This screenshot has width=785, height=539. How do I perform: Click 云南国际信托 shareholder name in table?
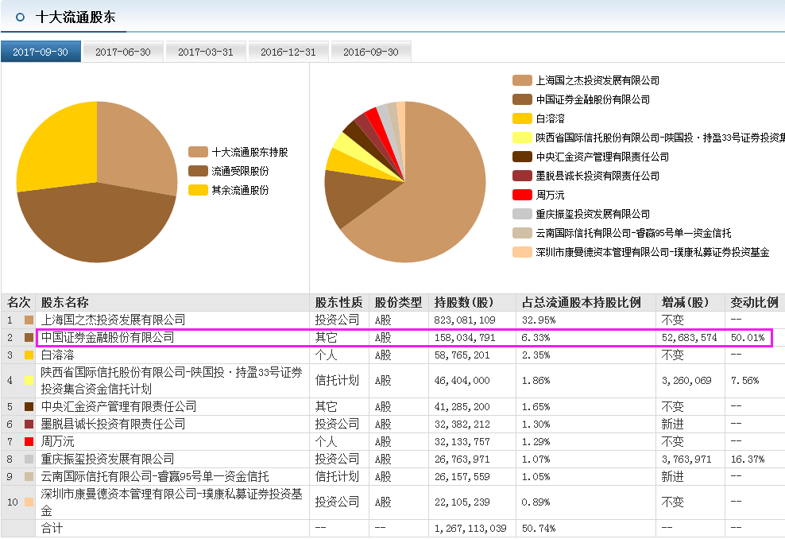tap(155, 476)
